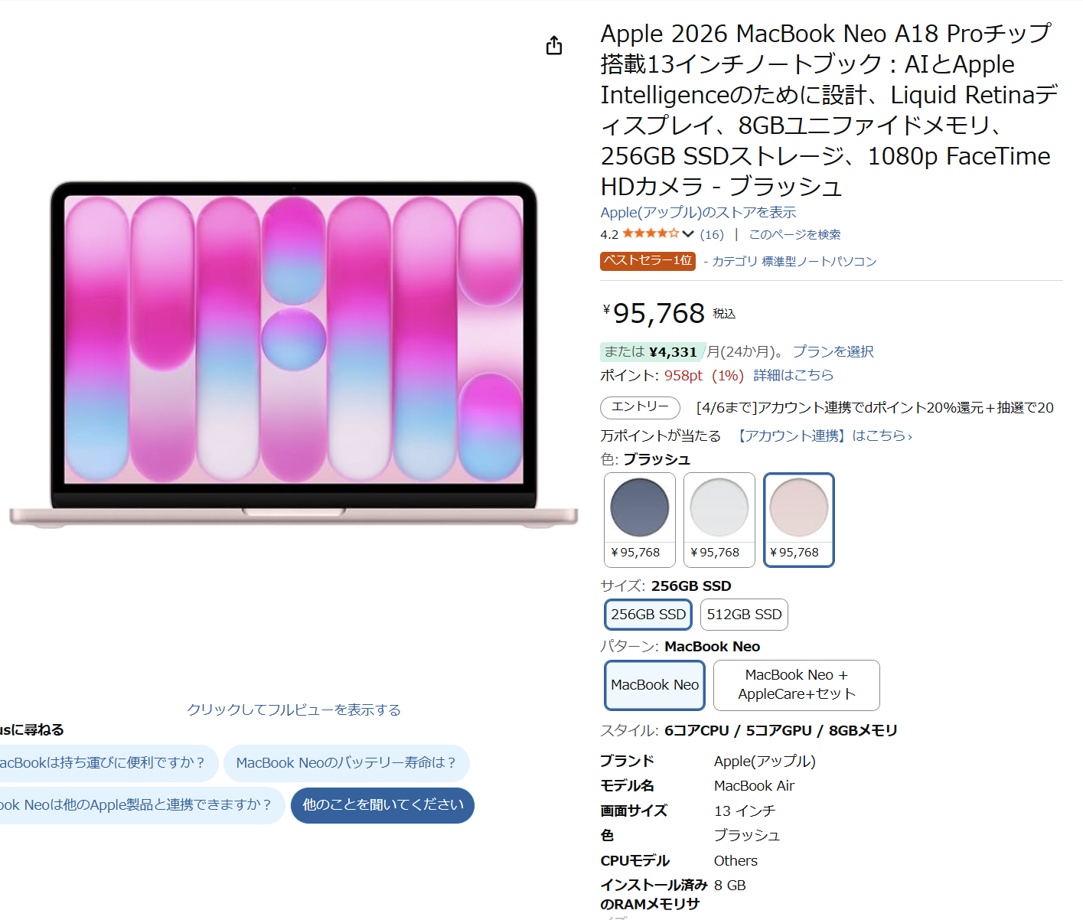1083x920 pixels.
Task: Open 標準型ノートパソコン category link
Action: click(x=819, y=262)
